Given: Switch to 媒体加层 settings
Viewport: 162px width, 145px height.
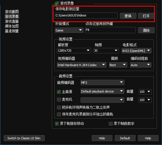Looking at the screenshot, I should (12, 26).
